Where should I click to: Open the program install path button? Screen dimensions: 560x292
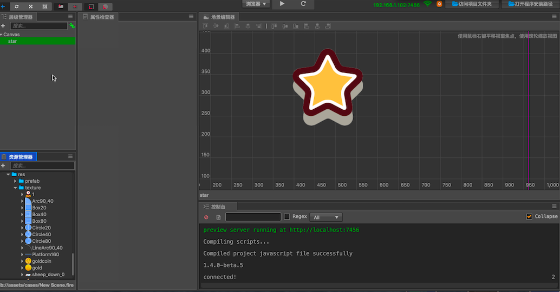point(530,4)
